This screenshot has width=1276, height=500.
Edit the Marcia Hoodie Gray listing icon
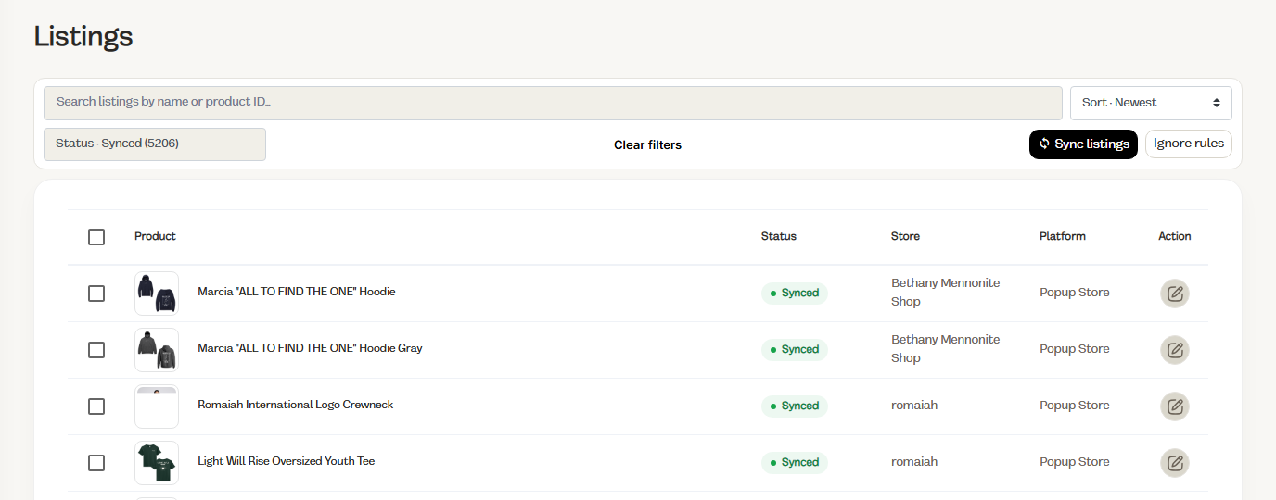pyautogui.click(x=1175, y=350)
